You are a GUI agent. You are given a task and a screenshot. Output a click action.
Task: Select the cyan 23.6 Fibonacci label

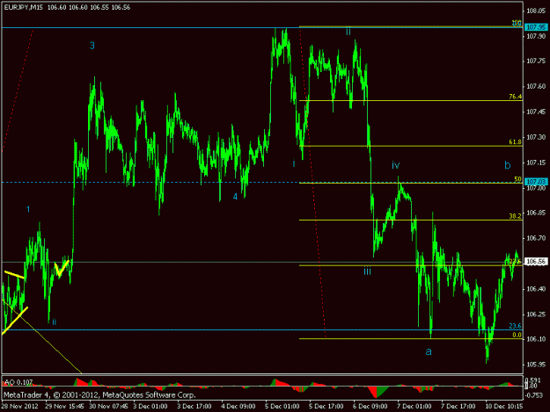click(x=515, y=326)
